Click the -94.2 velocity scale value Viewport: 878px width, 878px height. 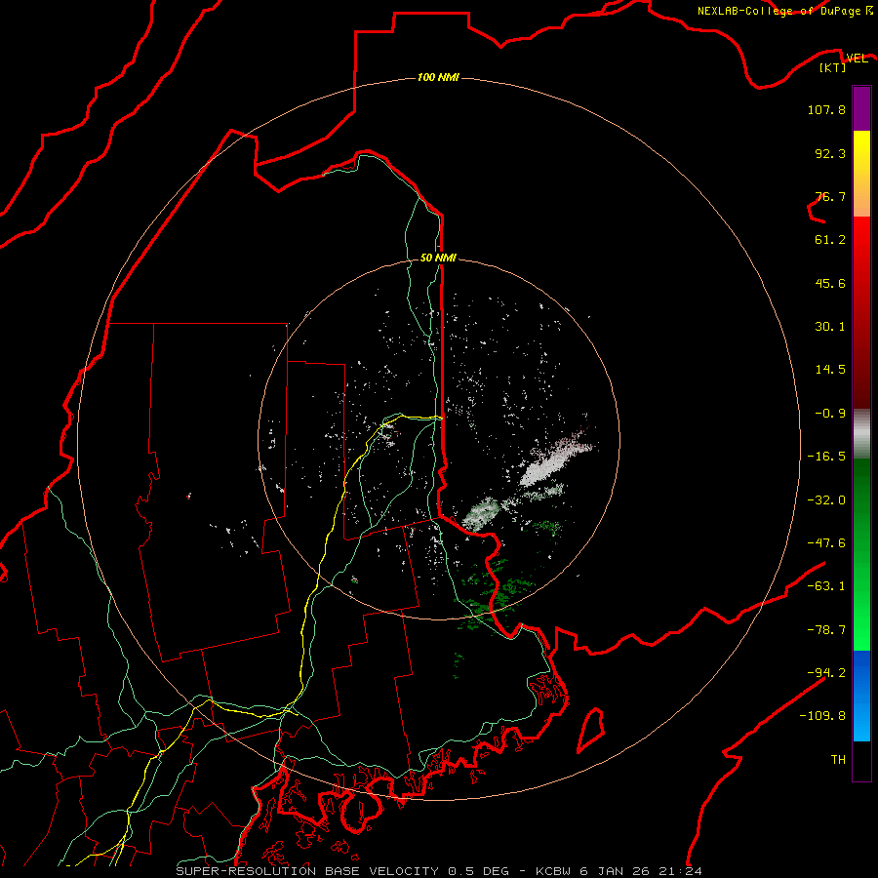tap(826, 672)
